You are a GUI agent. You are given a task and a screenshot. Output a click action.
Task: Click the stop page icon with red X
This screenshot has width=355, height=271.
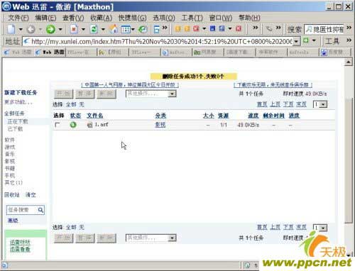[74, 29]
